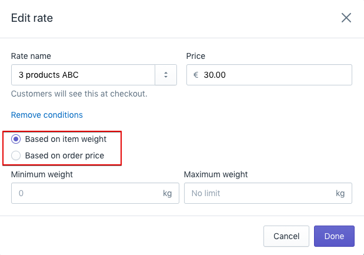Click the Rate name label
Screen dimensions: 364x255
click(x=31, y=57)
